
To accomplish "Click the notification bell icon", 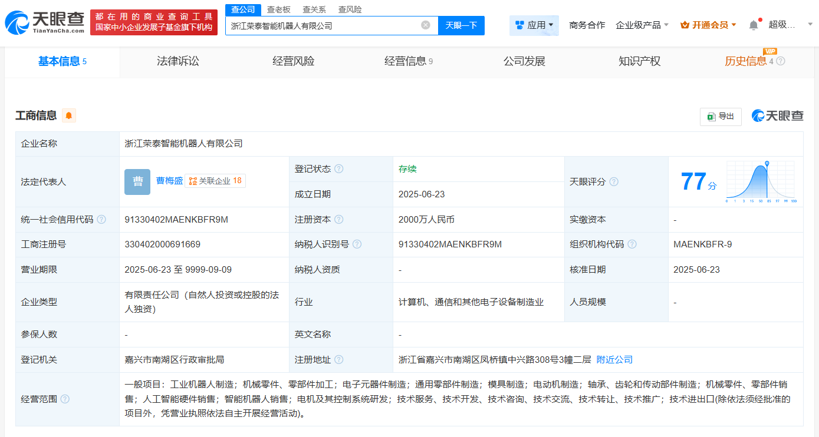I will coord(753,24).
